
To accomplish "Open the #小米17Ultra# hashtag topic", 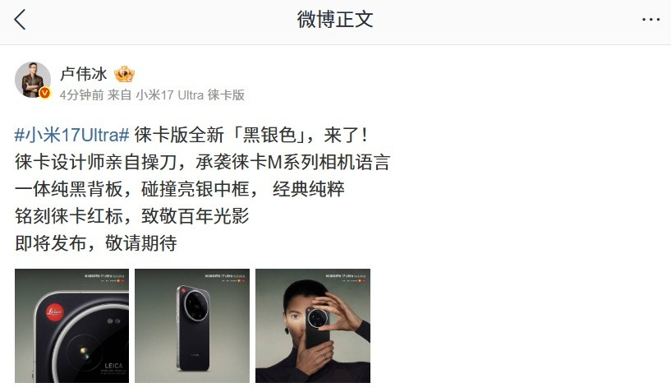I will (x=72, y=135).
